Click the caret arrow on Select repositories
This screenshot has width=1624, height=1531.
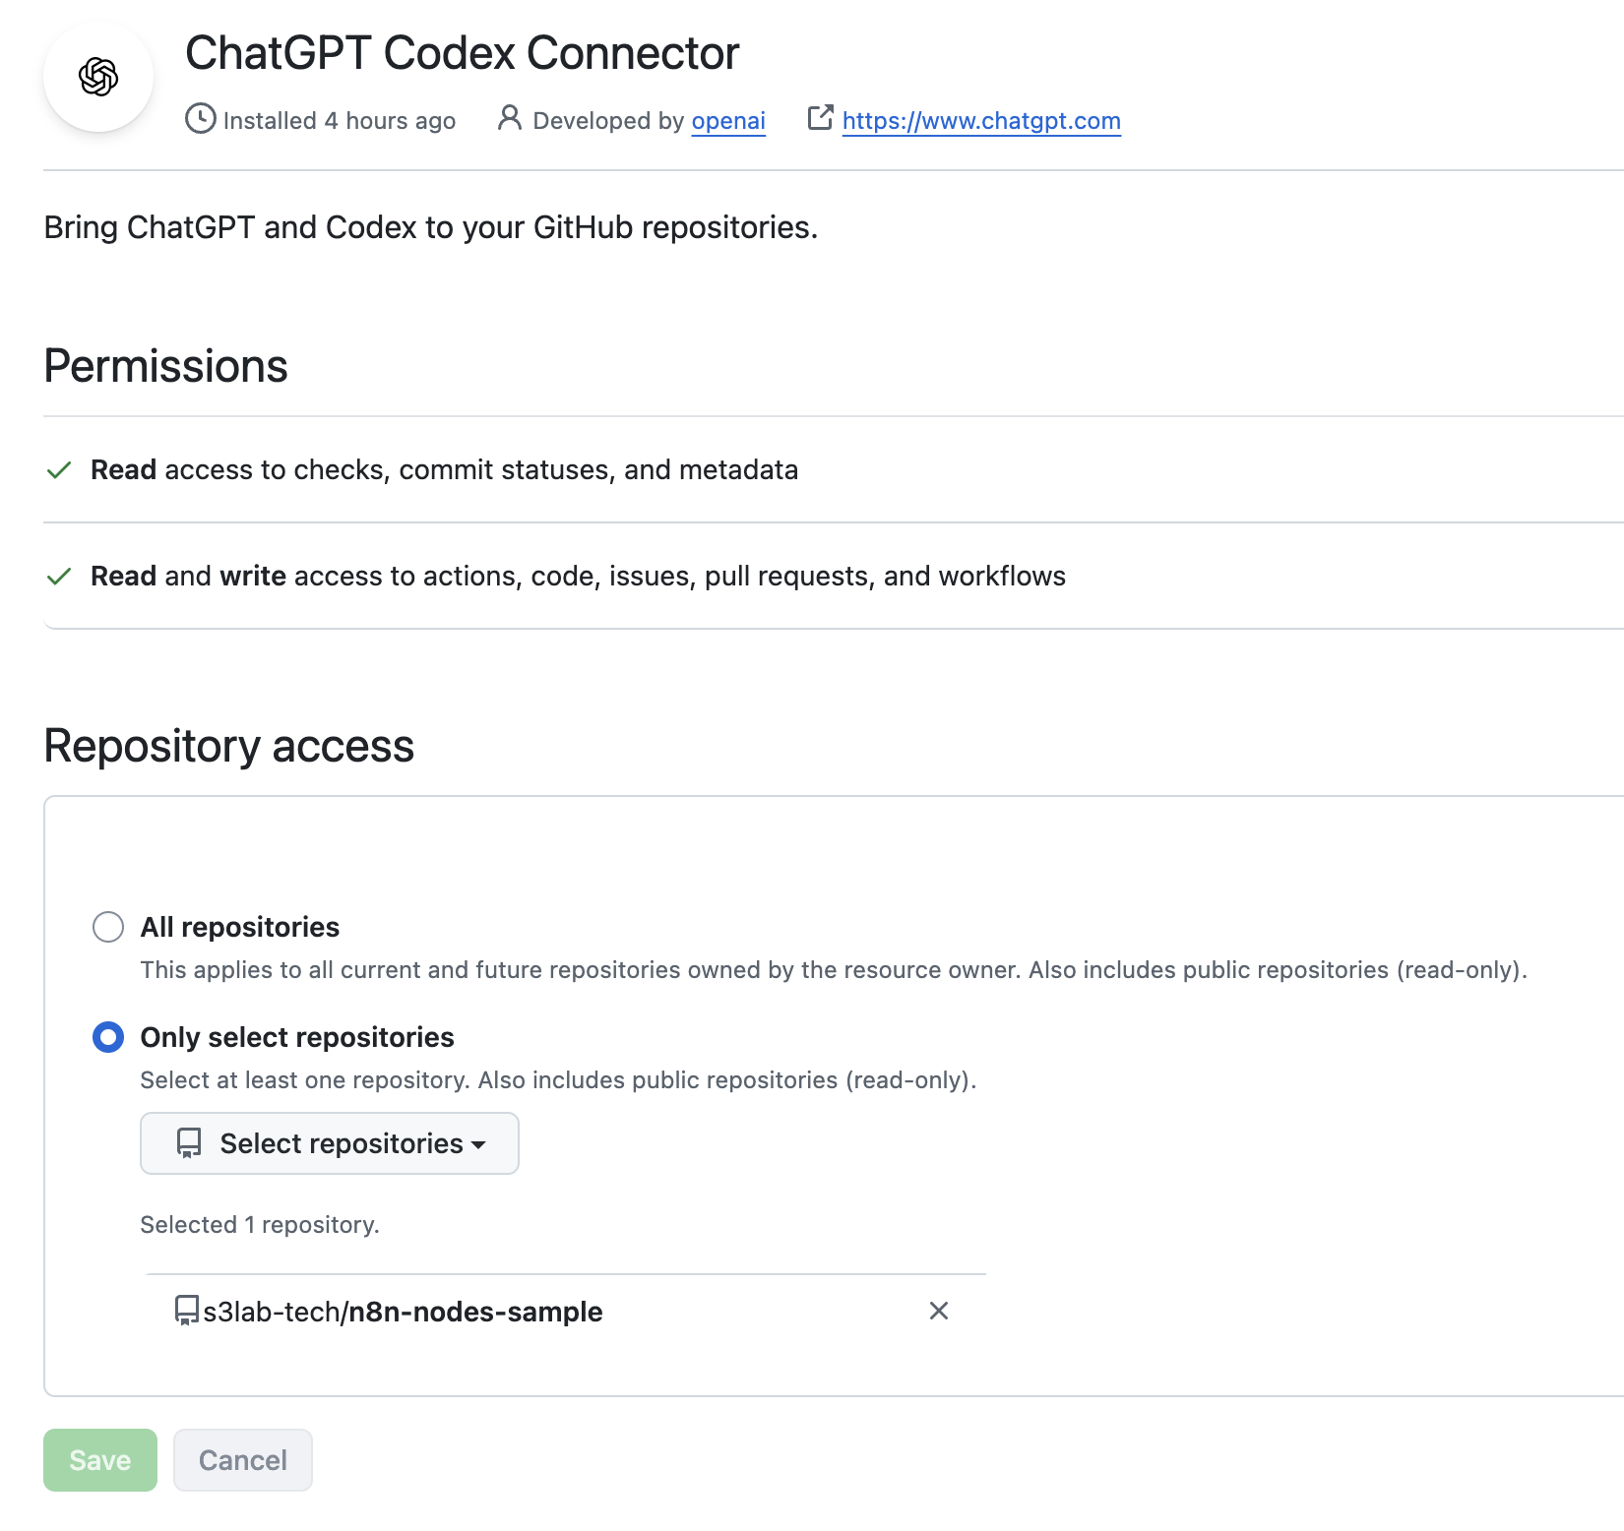click(x=479, y=1144)
